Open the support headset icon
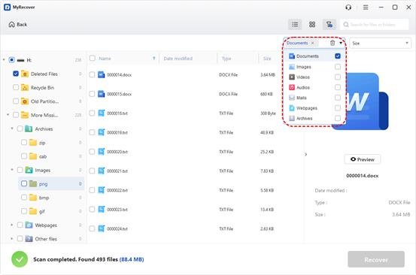Viewport: 416px width, 275px height. pyautogui.click(x=348, y=8)
